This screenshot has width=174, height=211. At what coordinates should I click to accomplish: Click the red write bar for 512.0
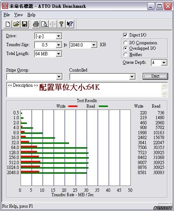(30, 162)
